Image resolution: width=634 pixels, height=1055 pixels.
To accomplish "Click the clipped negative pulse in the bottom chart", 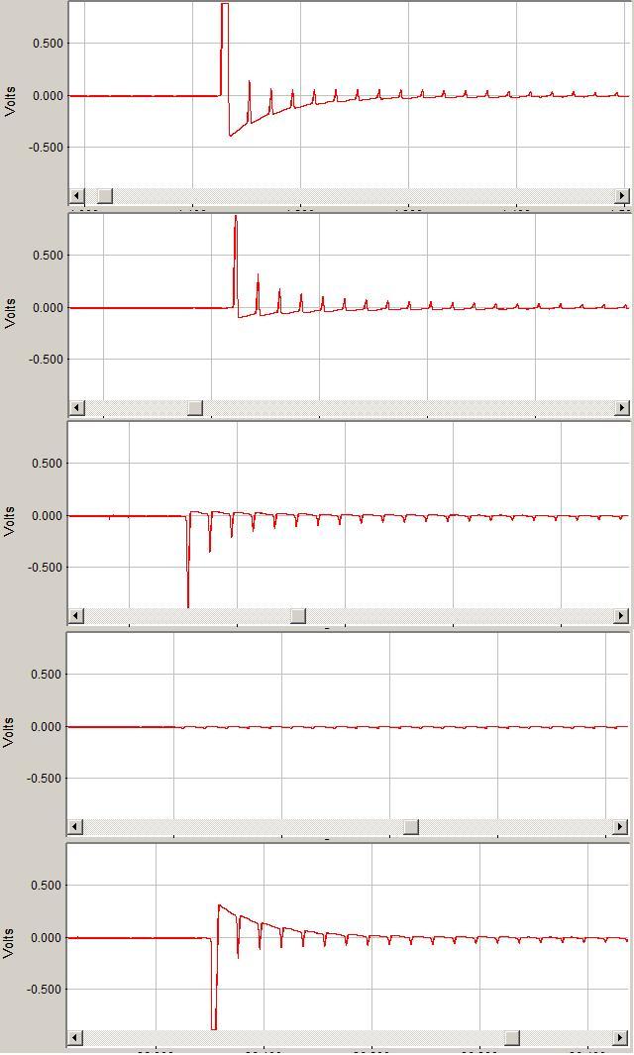I will 214,983.
